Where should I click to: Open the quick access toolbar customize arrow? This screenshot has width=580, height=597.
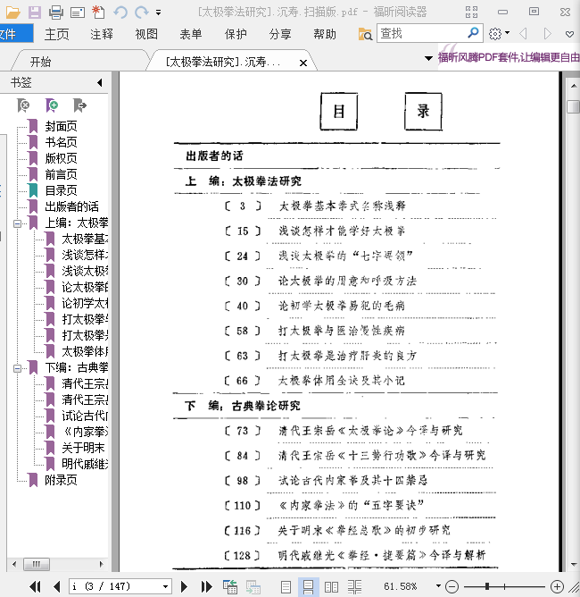point(158,13)
